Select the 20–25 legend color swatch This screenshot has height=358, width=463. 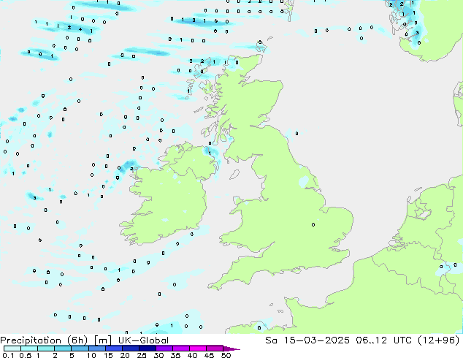point(130,349)
